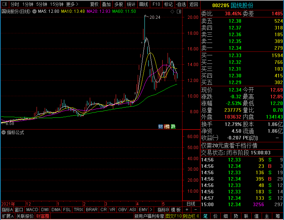284x220 pixels.
Task: Click the 买一 price 12.33
Action: (235, 55)
